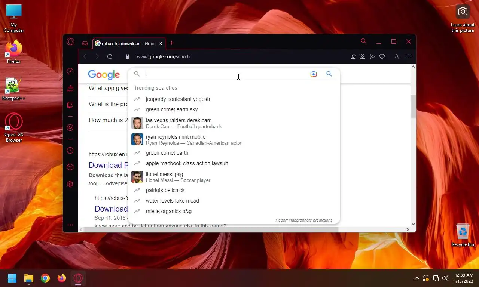Image resolution: width=479 pixels, height=287 pixels.
Task: Open GX Corner gamepad icon
Action: [x=85, y=43]
